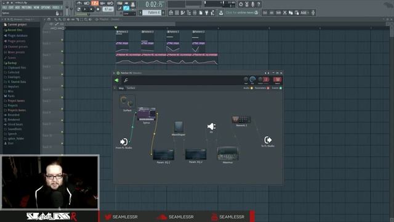
Task: Open the FILE menu
Action: pos(5,7)
